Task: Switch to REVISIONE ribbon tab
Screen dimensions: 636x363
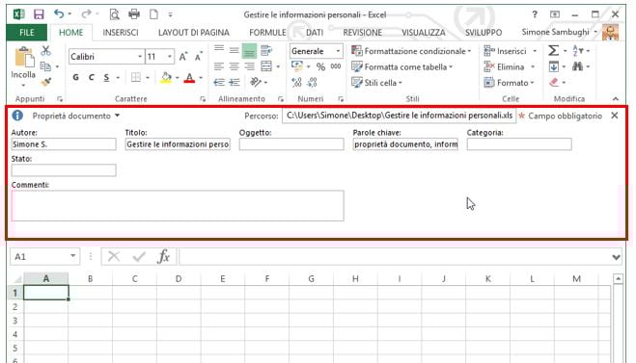Action: pyautogui.click(x=362, y=33)
